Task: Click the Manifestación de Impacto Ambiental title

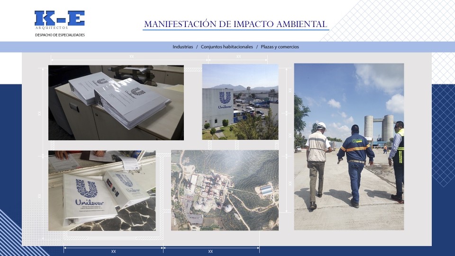Action: point(236,24)
